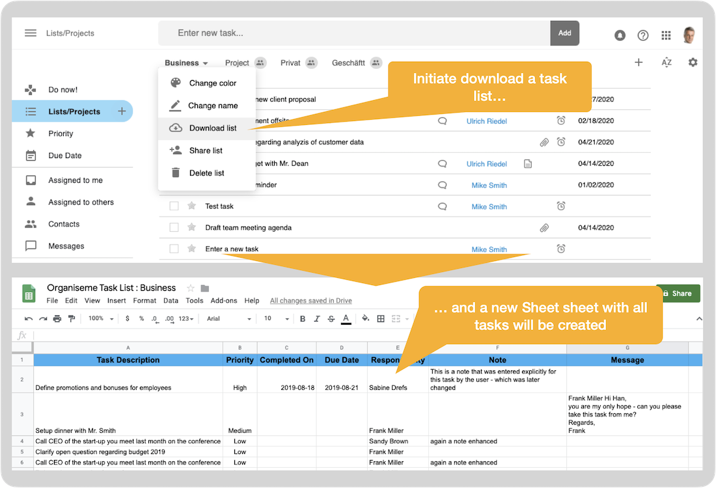The height and width of the screenshot is (488, 716).
Task: Open the borders tool in the Sheets toolbar
Action: click(381, 319)
